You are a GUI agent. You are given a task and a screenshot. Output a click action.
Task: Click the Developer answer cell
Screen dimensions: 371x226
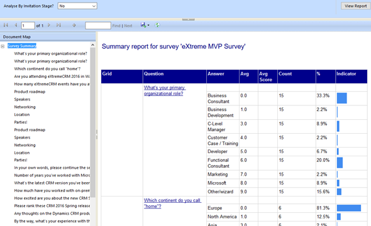tap(223, 151)
